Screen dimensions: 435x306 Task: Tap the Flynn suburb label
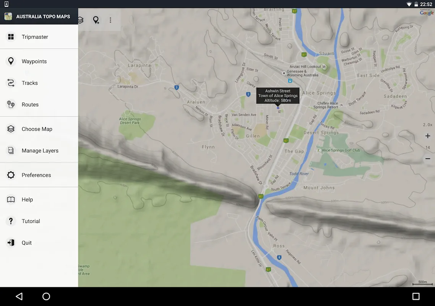pyautogui.click(x=208, y=147)
